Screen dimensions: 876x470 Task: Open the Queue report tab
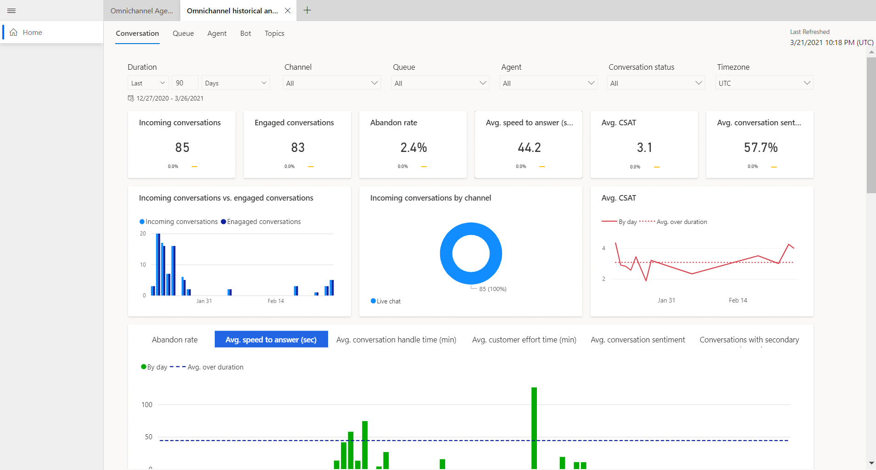click(x=183, y=33)
